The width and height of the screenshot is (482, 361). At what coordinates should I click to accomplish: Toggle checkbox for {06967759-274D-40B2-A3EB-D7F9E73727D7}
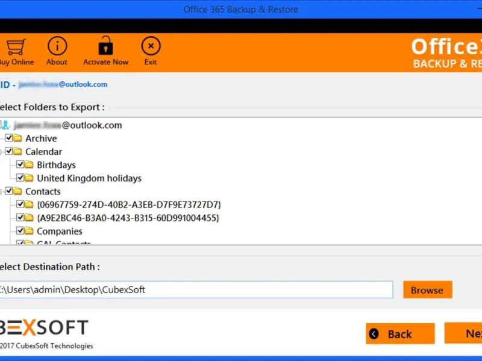[20, 204]
